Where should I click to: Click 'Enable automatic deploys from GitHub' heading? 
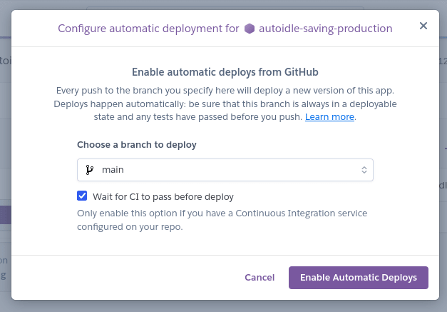tap(225, 72)
